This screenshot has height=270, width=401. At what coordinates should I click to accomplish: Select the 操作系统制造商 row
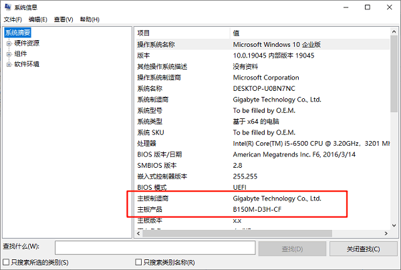pyautogui.click(x=262, y=78)
